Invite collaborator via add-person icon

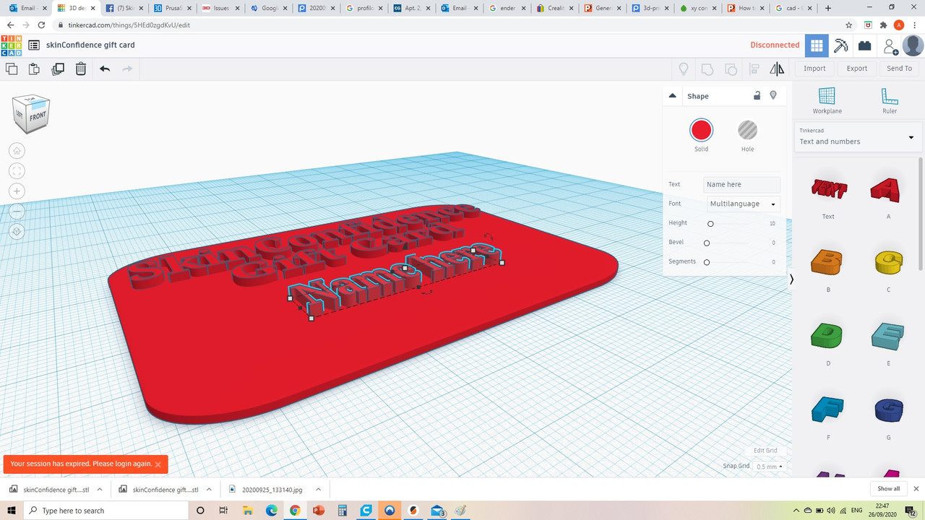click(890, 45)
